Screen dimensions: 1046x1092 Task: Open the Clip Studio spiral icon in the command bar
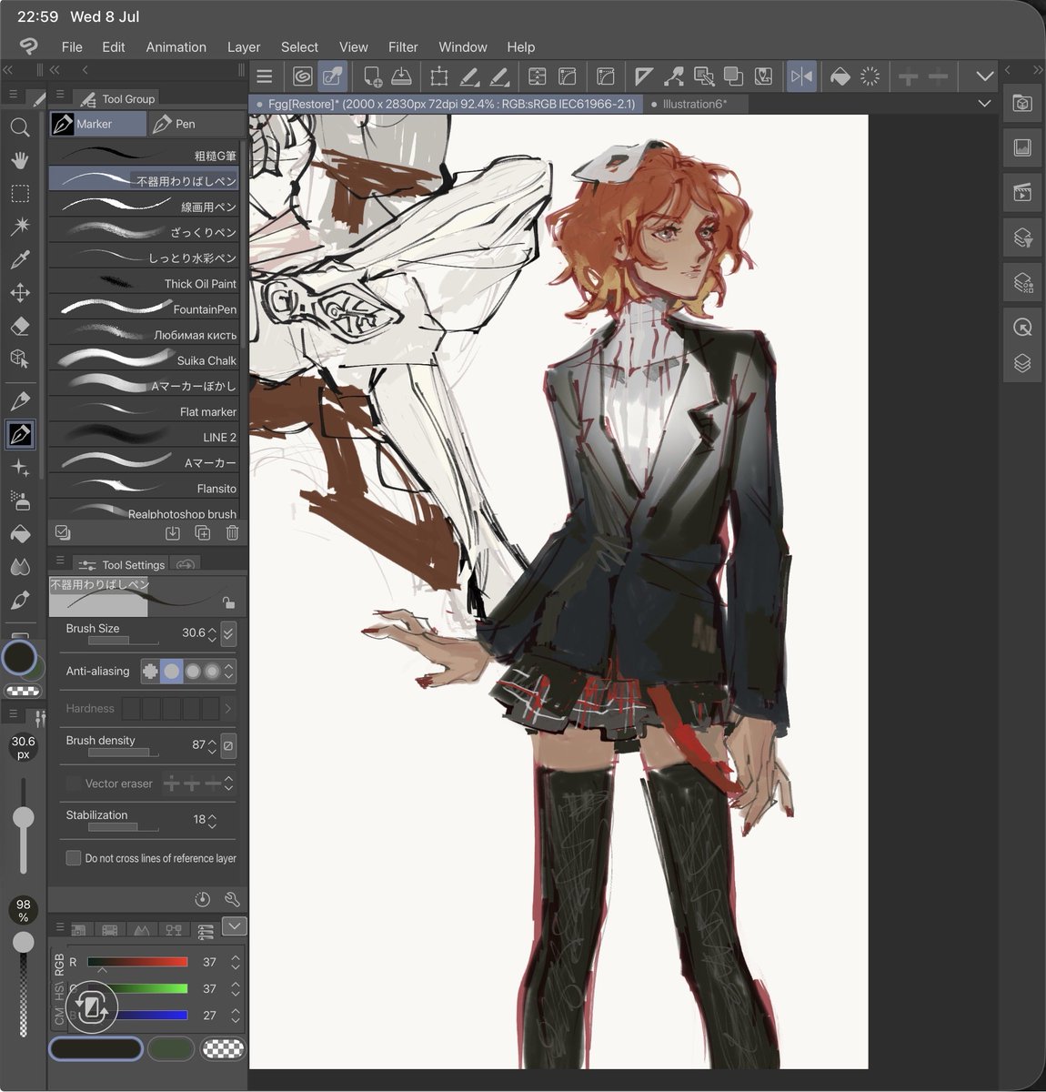(x=303, y=76)
